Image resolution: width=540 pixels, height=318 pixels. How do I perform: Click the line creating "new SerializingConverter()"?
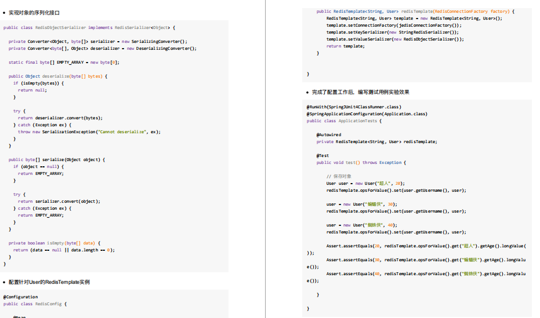click(98, 42)
